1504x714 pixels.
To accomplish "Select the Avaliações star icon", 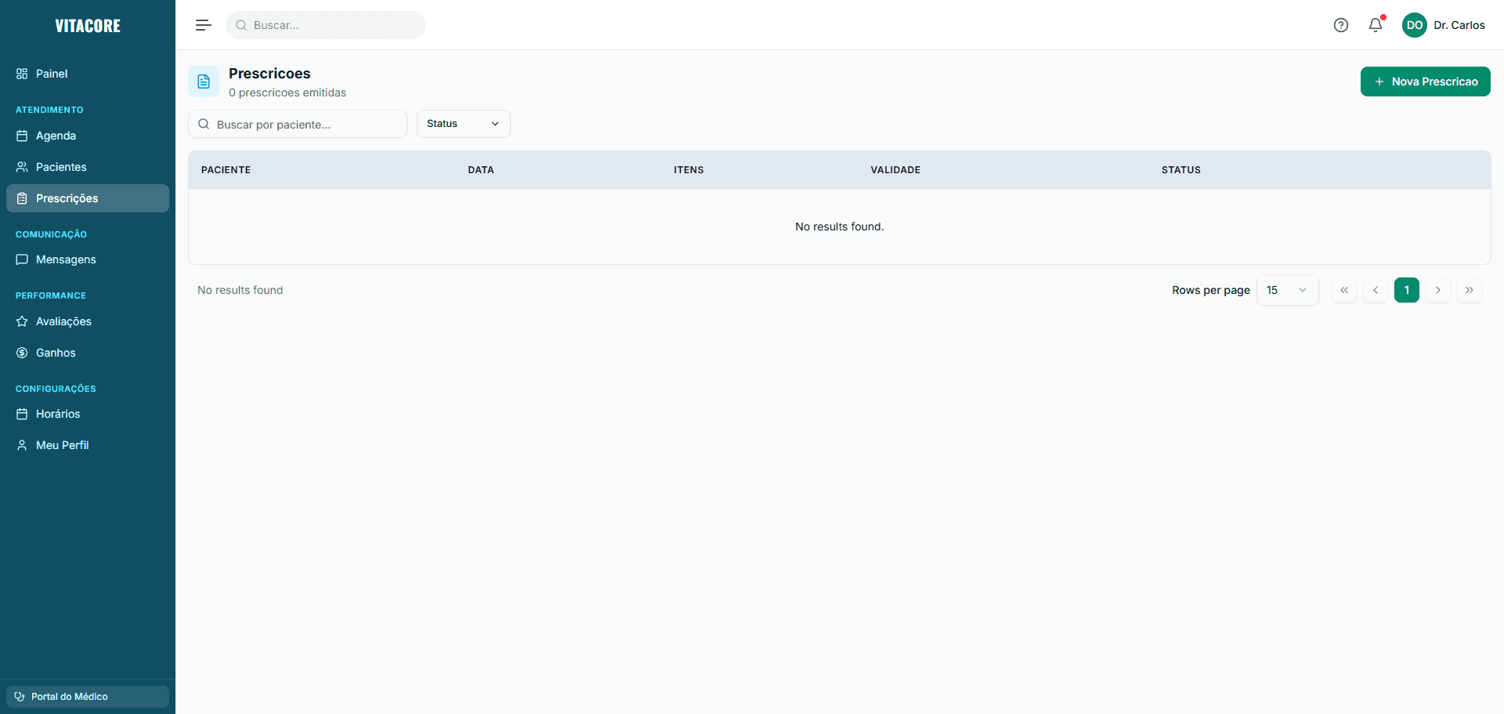I will [22, 321].
